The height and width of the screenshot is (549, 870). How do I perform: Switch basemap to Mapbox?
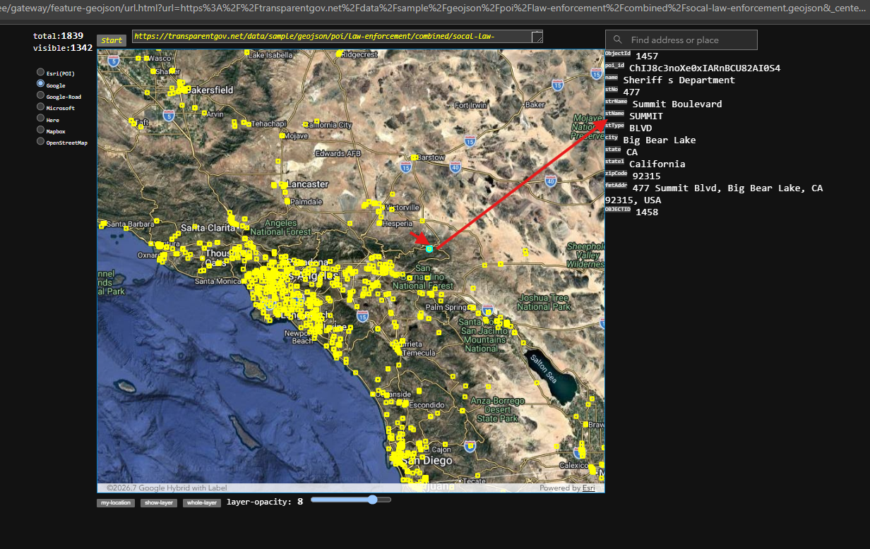(40, 130)
